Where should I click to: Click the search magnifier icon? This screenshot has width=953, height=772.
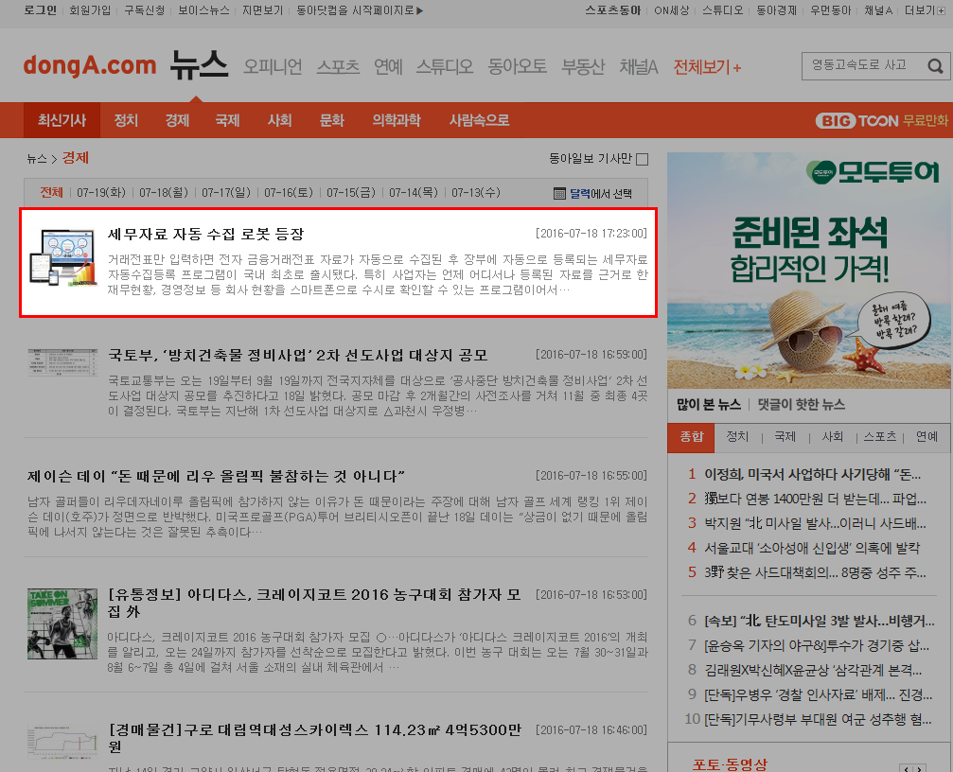pos(935,66)
